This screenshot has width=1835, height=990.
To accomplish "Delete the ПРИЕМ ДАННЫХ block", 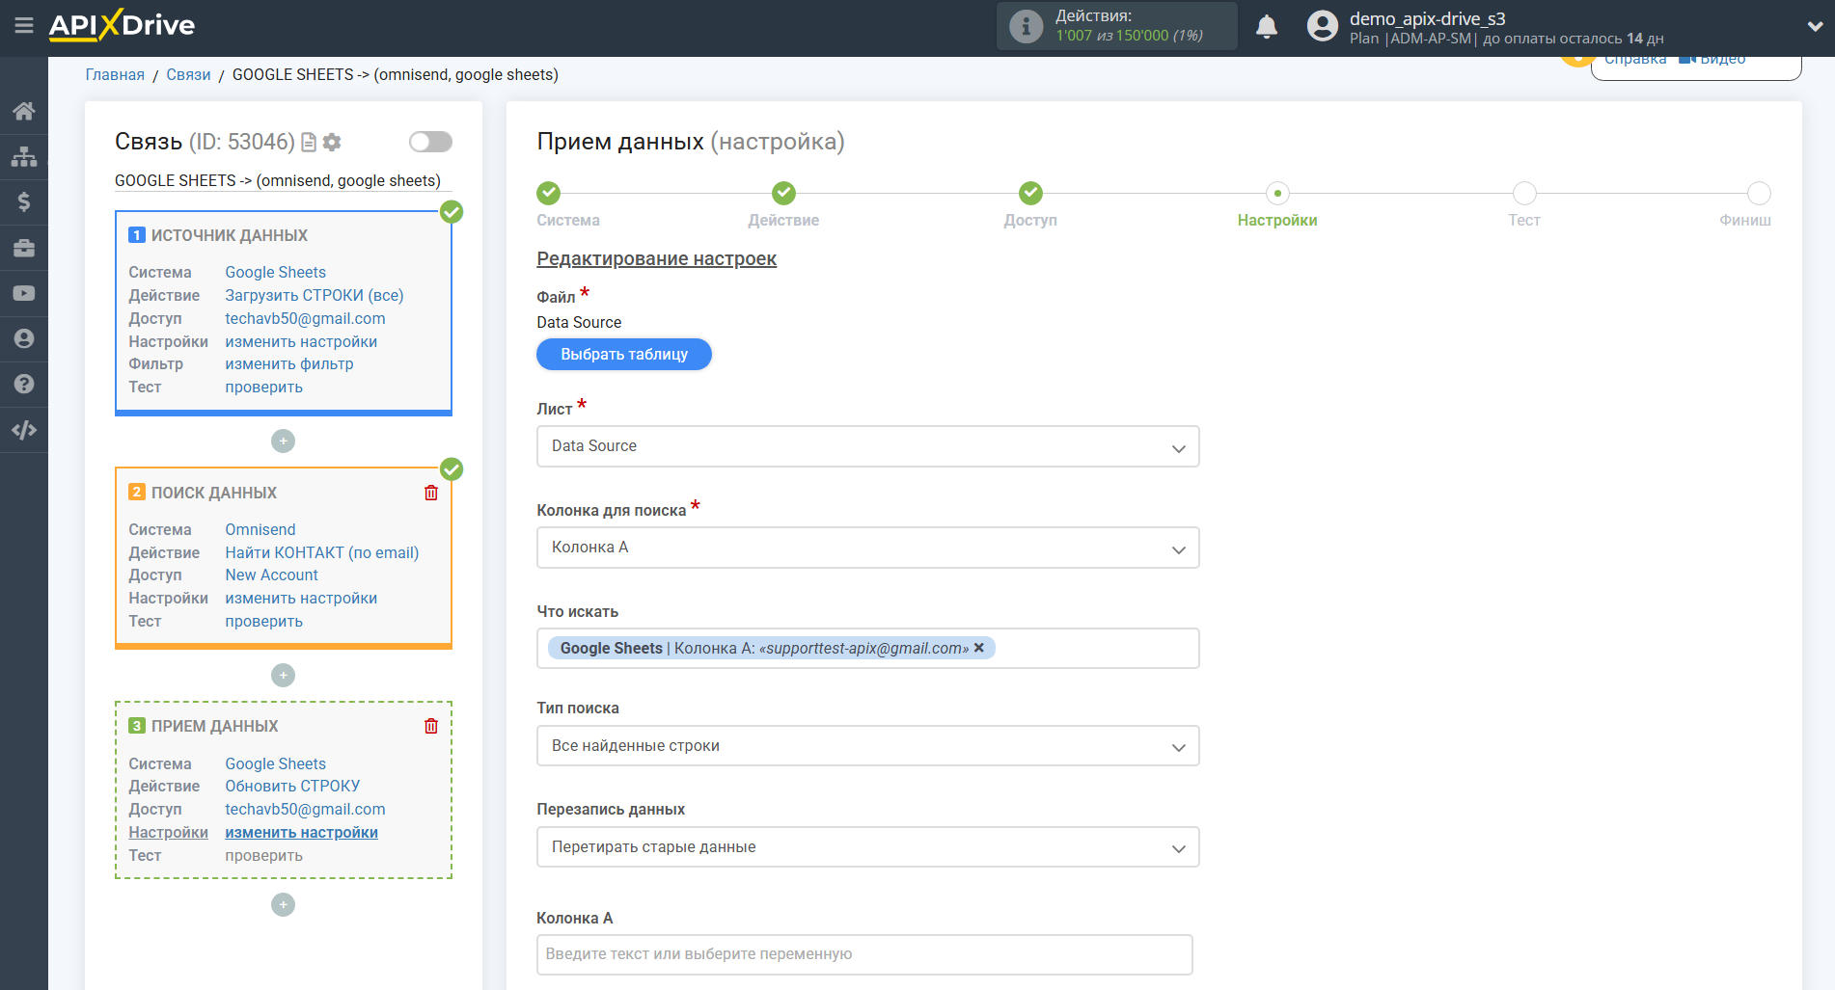I will [x=431, y=726].
